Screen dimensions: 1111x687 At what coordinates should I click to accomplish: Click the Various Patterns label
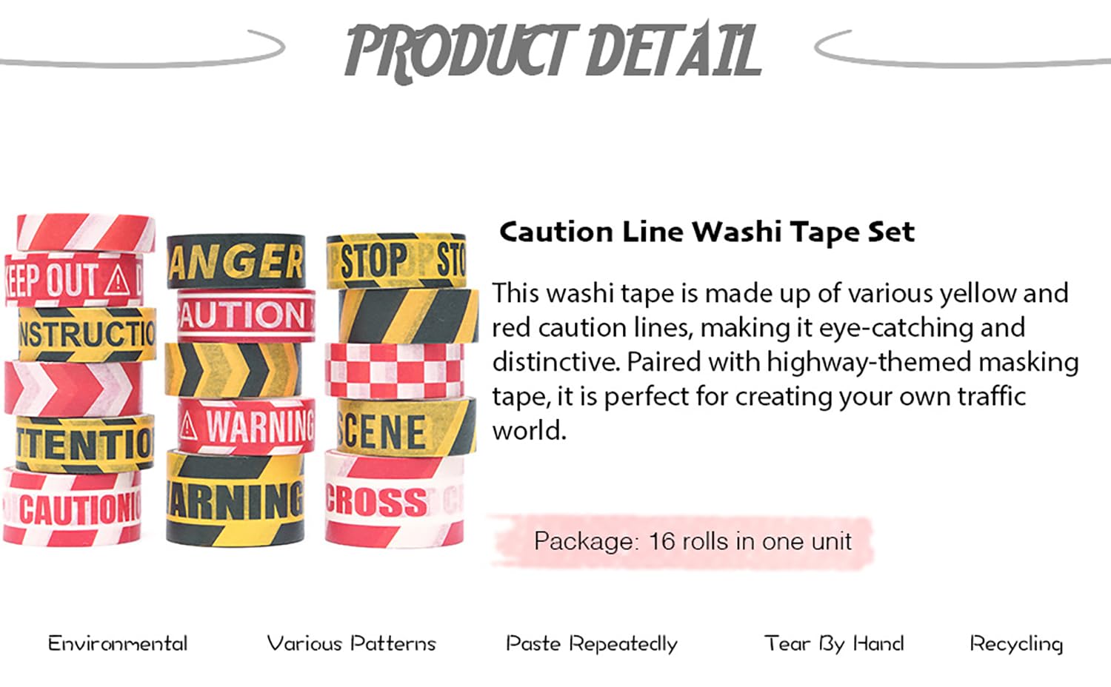coord(351,643)
